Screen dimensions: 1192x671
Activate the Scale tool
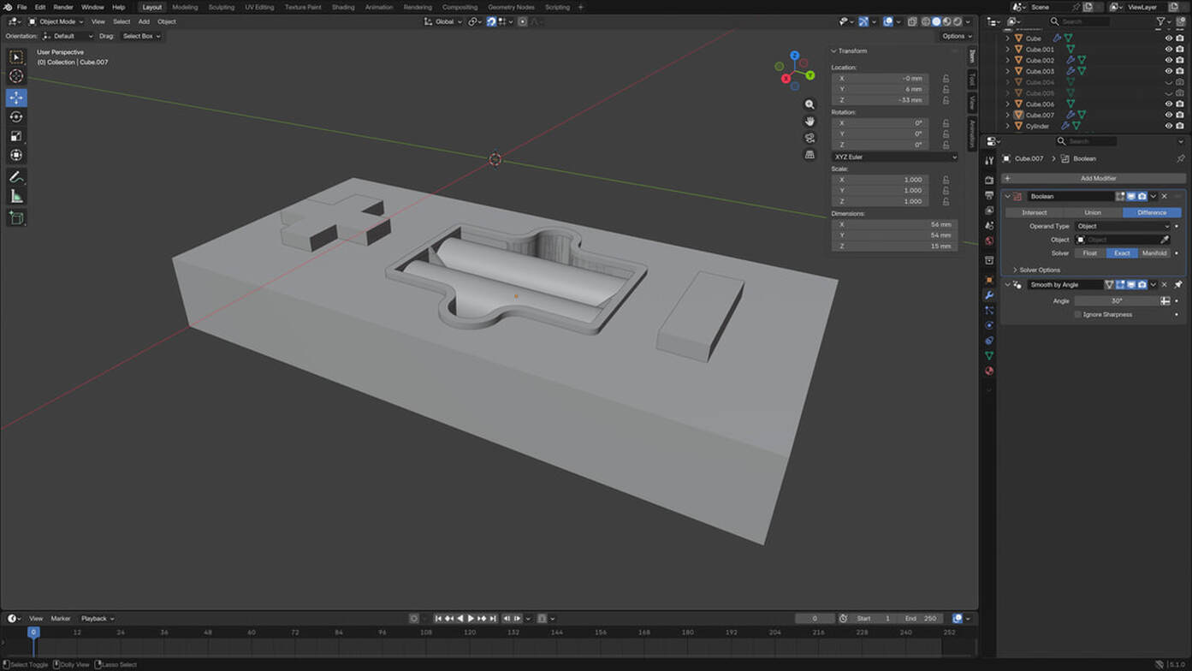coord(16,136)
